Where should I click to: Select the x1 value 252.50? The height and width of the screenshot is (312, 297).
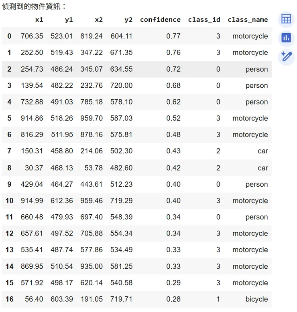point(32,52)
